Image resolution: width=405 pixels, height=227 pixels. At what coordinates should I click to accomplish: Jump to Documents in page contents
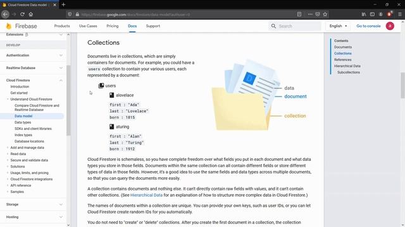(x=343, y=47)
